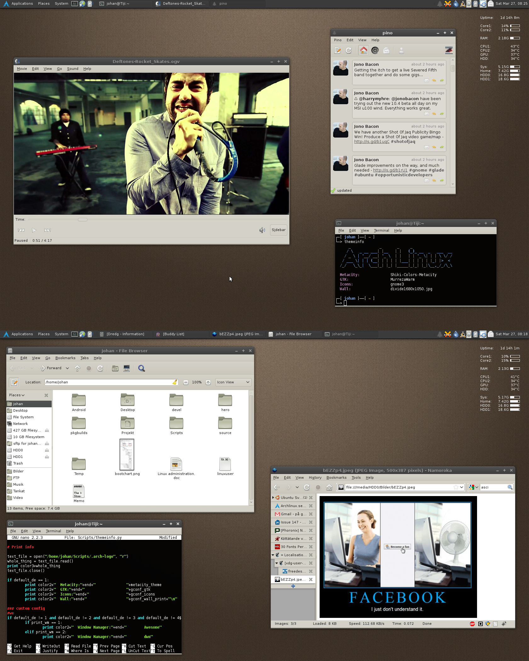Show pino mentions with @ icon
This screenshot has width=529, height=661.
coord(375,50)
